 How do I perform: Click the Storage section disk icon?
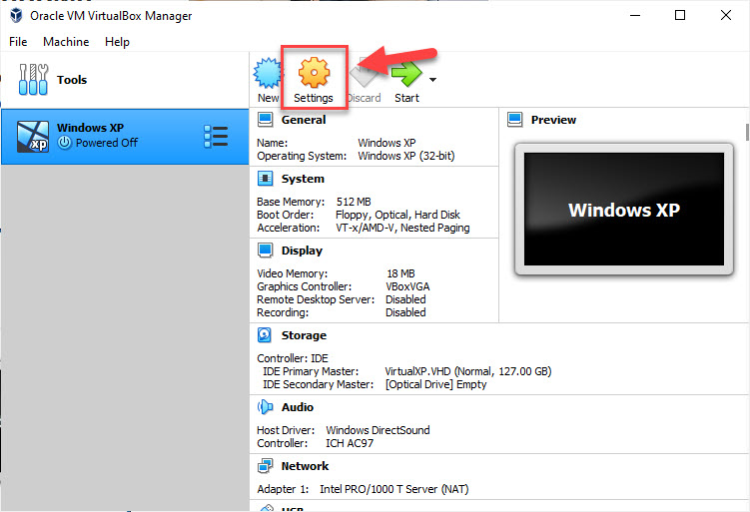point(265,335)
